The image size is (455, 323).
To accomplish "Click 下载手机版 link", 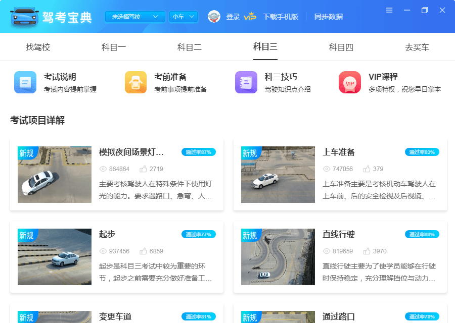I will tap(281, 17).
